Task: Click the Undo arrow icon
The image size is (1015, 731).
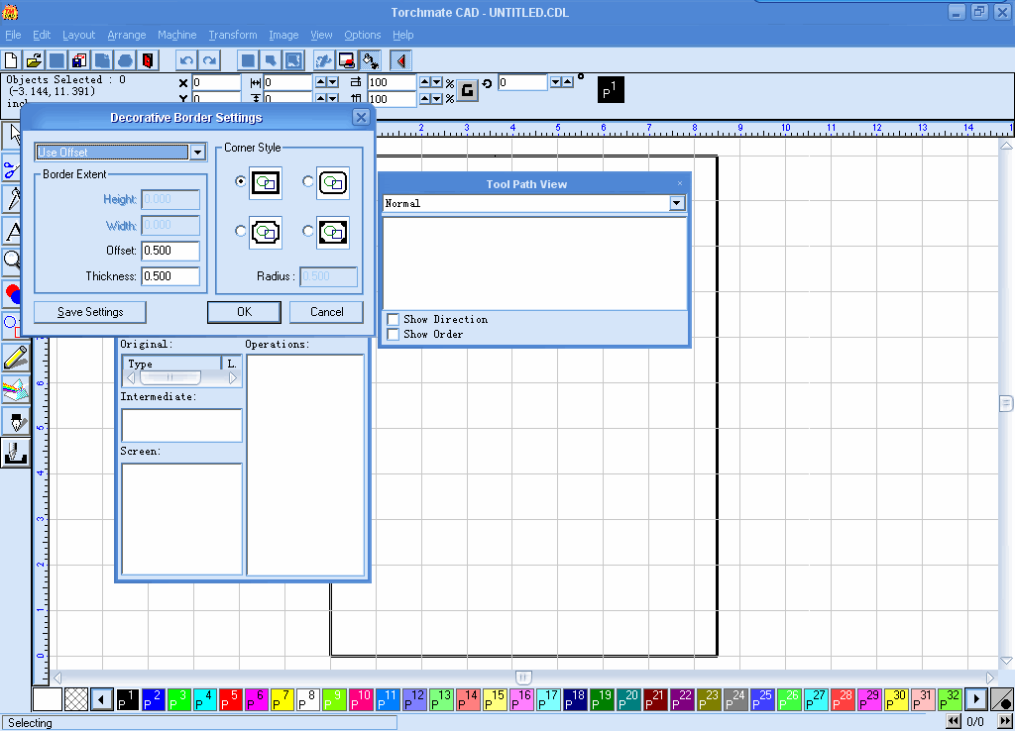Action: [x=186, y=60]
